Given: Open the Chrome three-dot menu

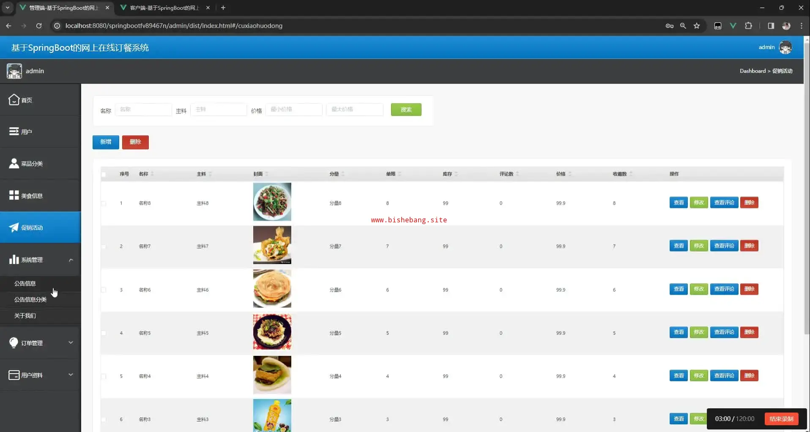Looking at the screenshot, I should coord(802,26).
